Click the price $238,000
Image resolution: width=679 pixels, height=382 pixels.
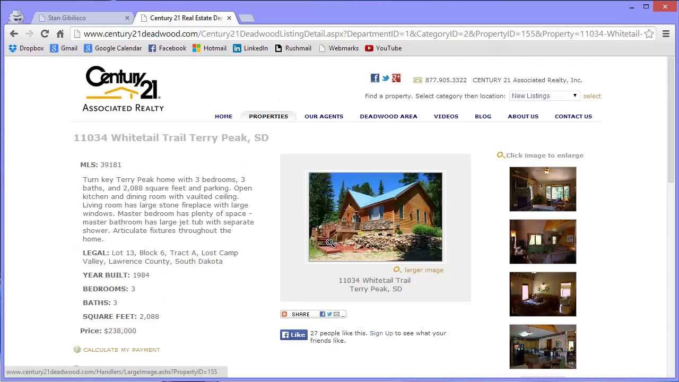[120, 331]
